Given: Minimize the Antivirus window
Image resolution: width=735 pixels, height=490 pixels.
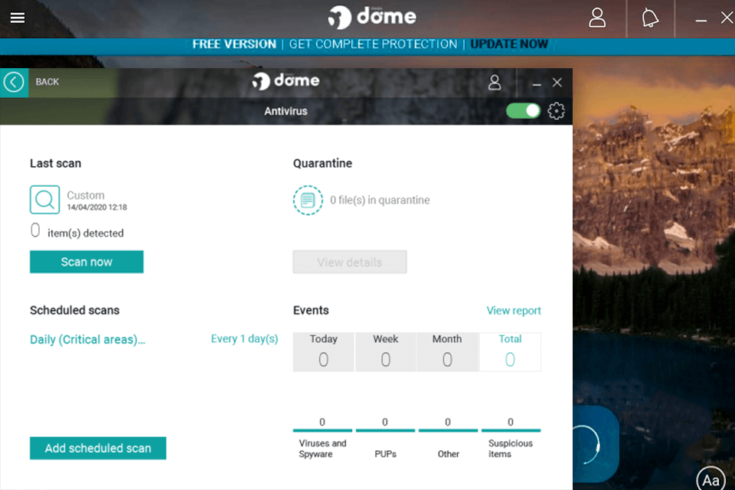Looking at the screenshot, I should pos(537,83).
